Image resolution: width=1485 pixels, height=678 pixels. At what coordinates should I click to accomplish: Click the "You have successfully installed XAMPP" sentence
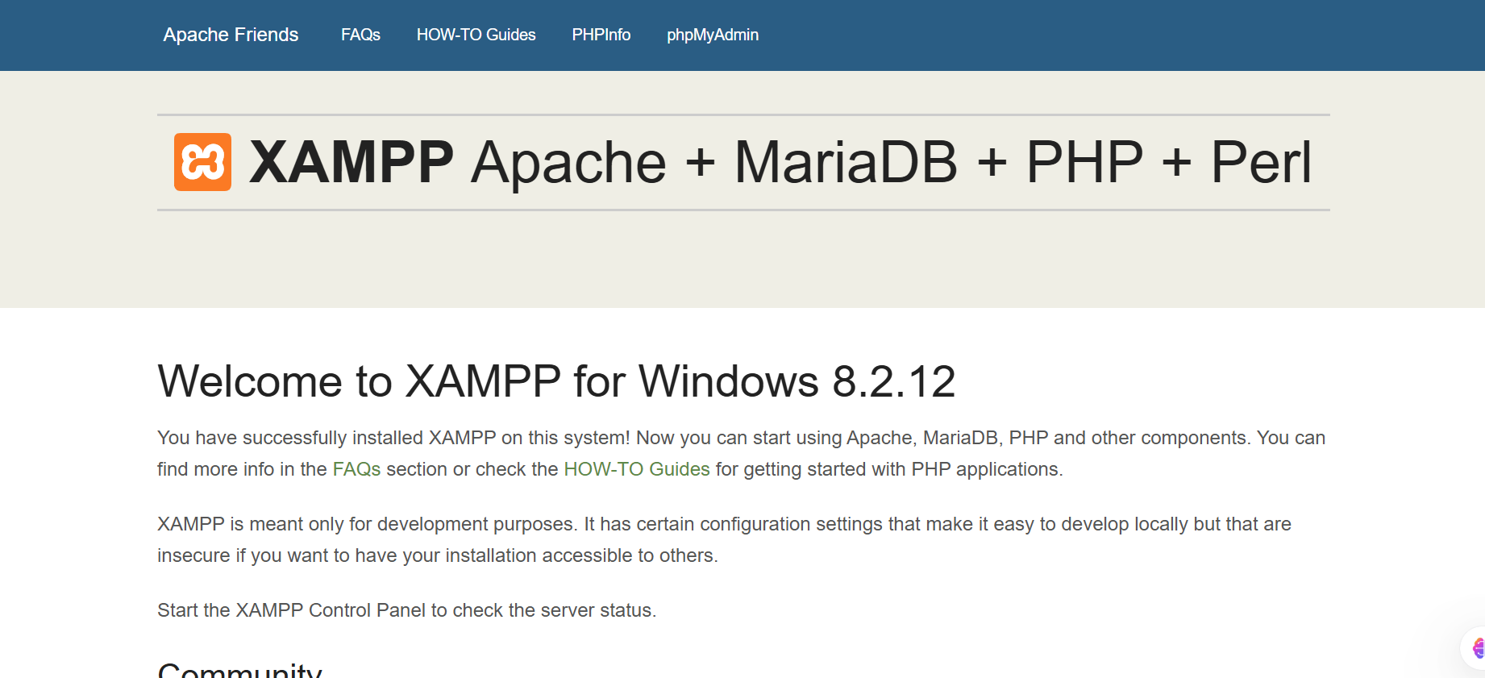(x=393, y=438)
